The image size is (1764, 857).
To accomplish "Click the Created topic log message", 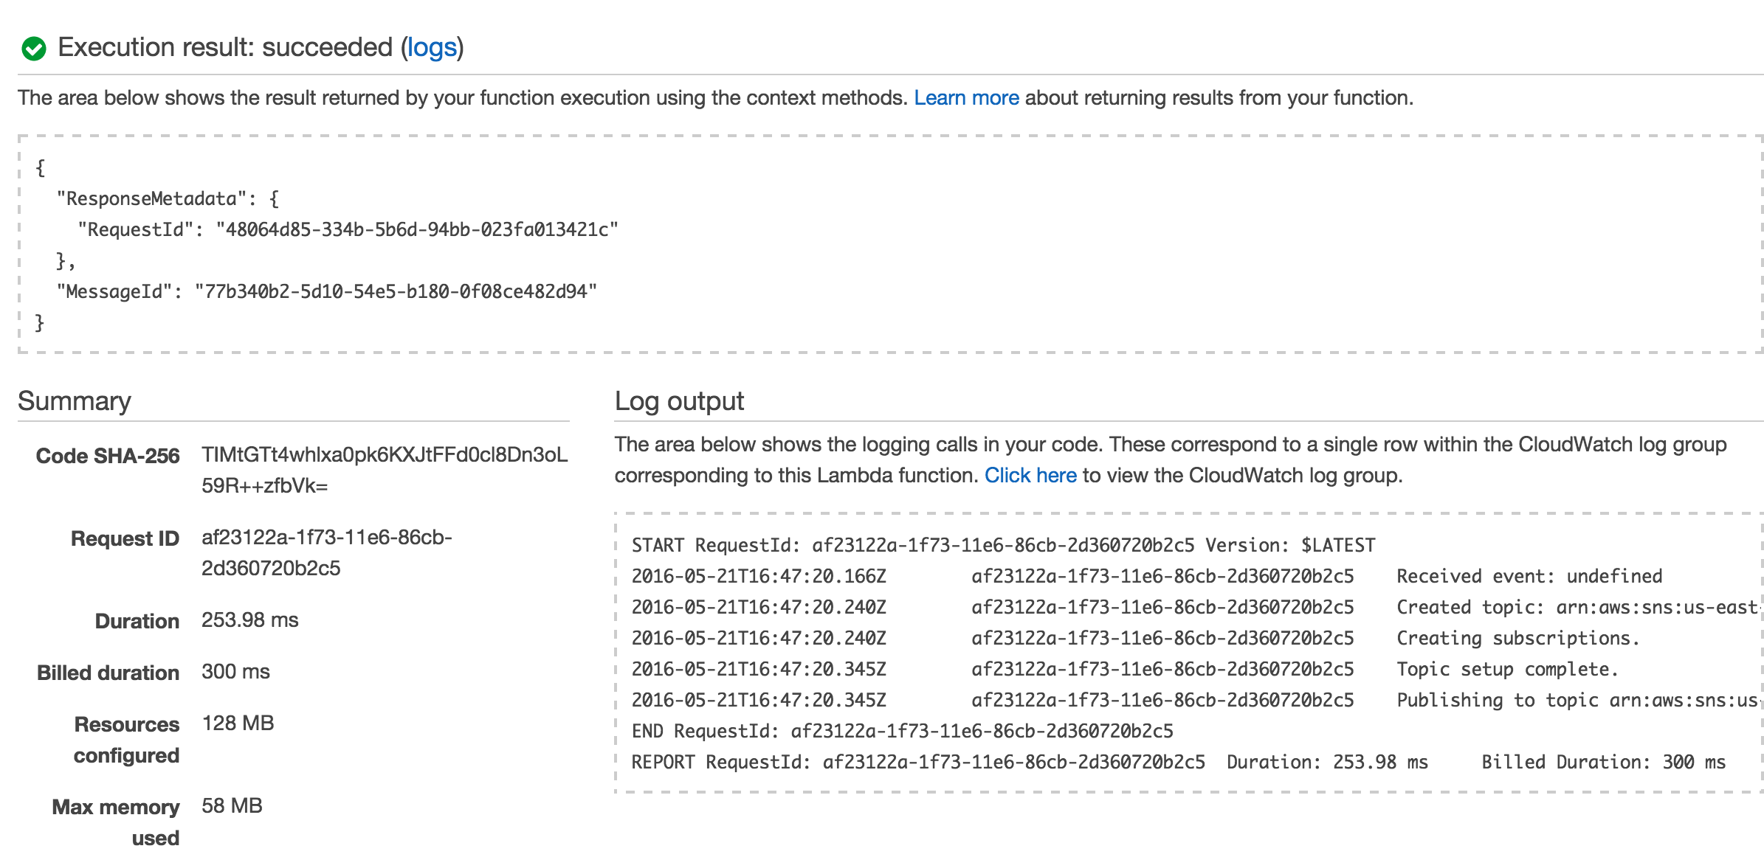I will coord(1579,607).
